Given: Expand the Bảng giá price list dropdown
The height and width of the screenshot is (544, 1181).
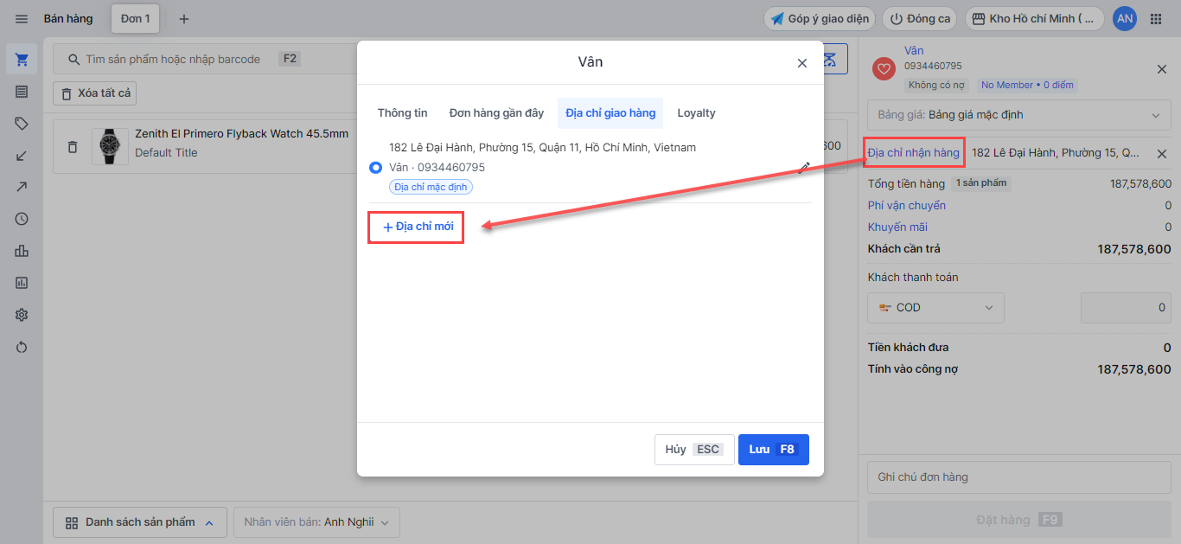Looking at the screenshot, I should (x=1018, y=115).
